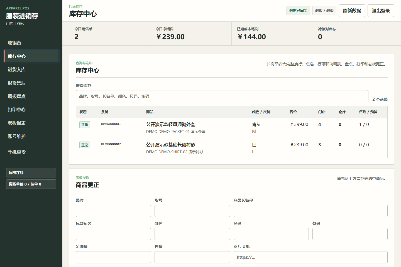
Task: Click the 状态 column header
Action: (x=83, y=112)
